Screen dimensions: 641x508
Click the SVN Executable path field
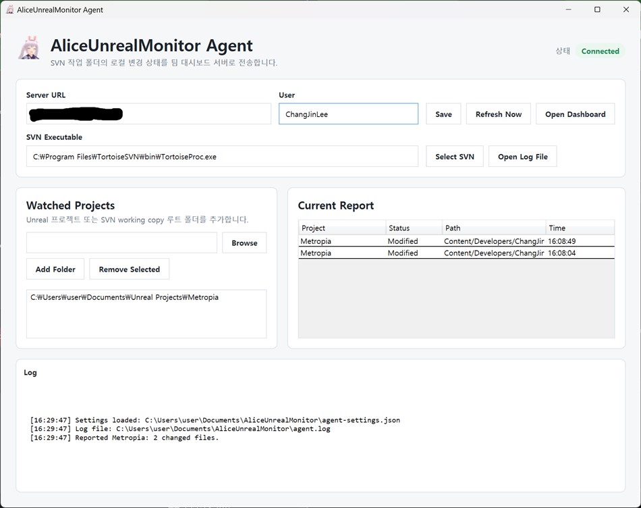point(222,156)
